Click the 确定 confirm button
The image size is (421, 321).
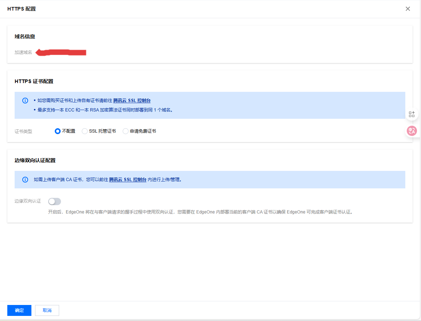[19, 310]
